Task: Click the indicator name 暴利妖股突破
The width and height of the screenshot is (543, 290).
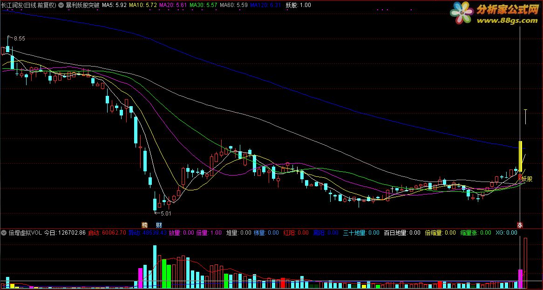Action: (83, 5)
